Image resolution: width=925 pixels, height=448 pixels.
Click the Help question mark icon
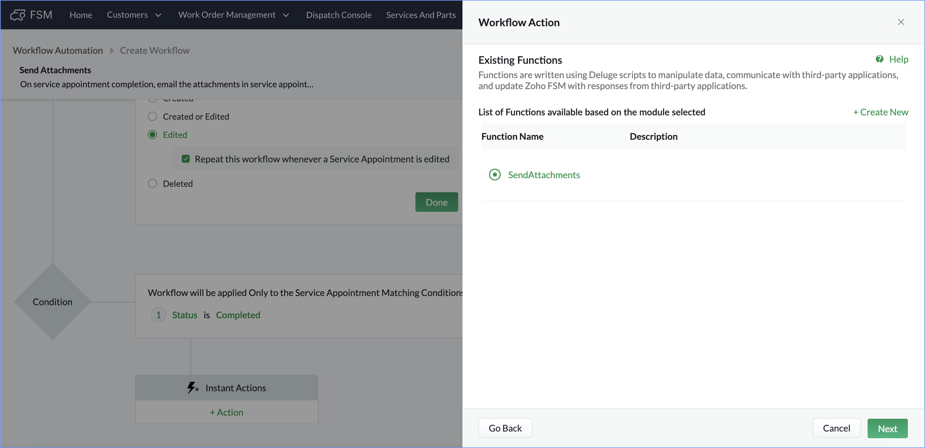pyautogui.click(x=879, y=59)
